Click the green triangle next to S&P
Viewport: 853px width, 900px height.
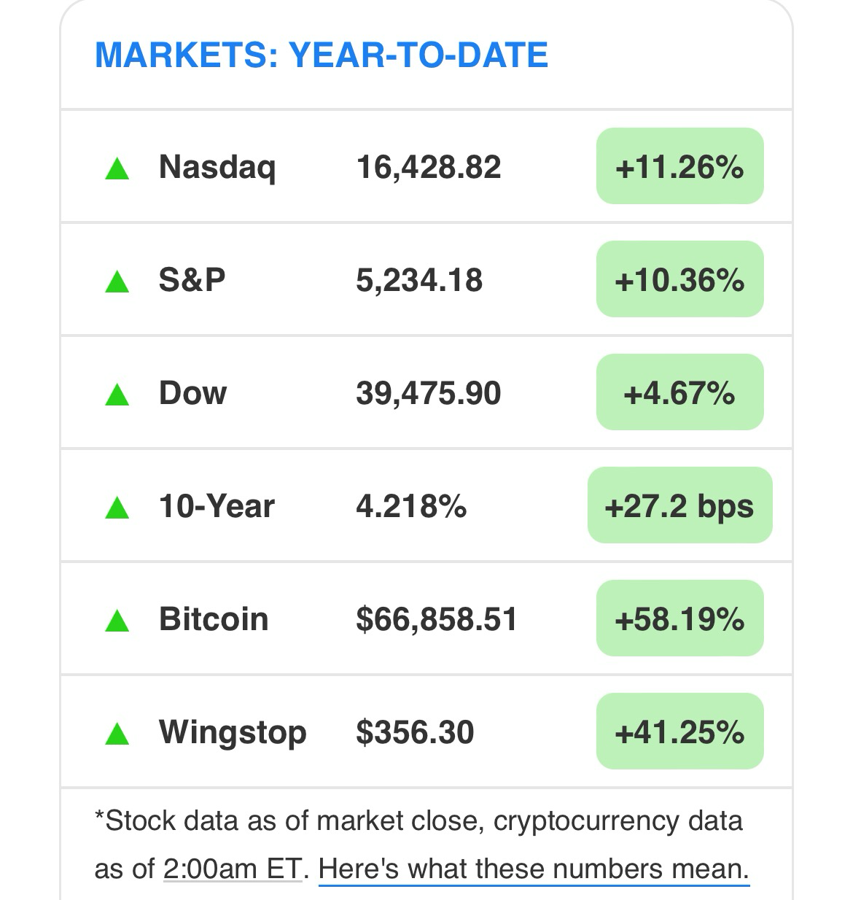tap(117, 282)
